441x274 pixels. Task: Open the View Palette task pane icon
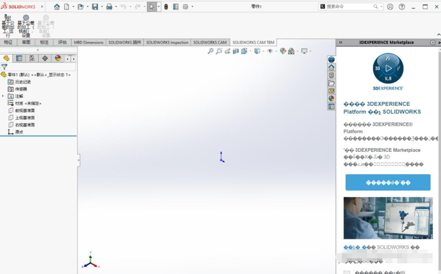331,91
